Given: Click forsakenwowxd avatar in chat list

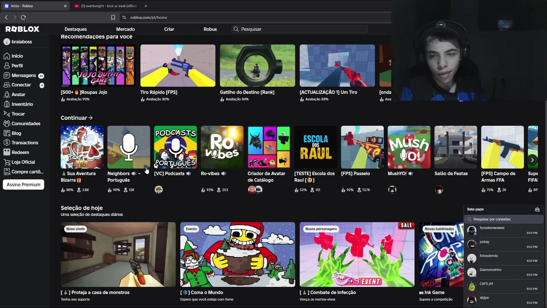Looking at the screenshot, I should 472,231.
